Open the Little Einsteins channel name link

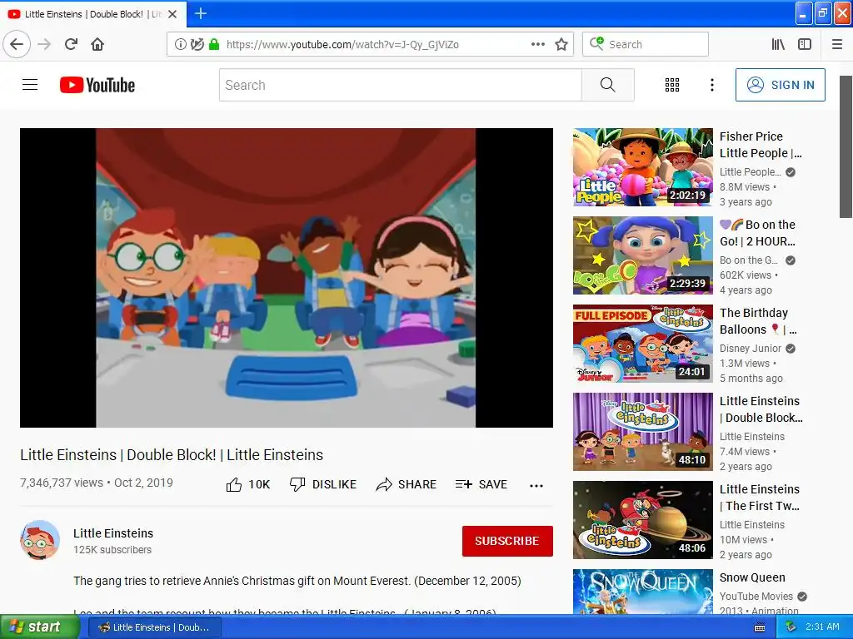pyautogui.click(x=113, y=533)
